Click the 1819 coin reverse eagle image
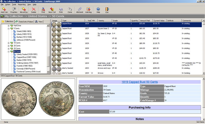Screen dimensions: 205x124 tap(56, 99)
